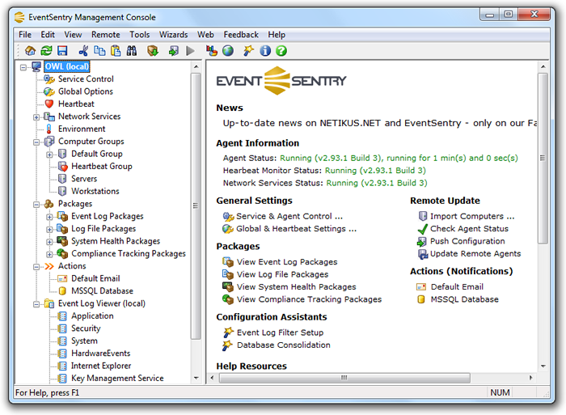Select MSSQL Database tree node

(x=102, y=291)
